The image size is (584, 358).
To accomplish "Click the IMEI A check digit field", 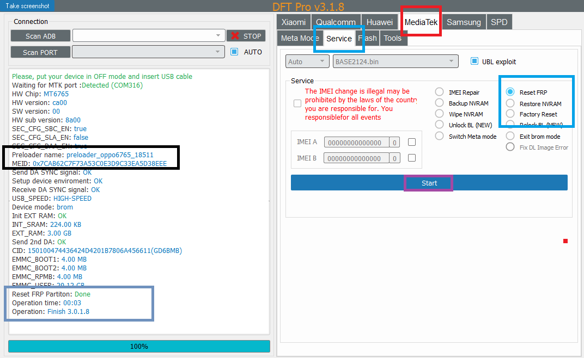I will 394,142.
